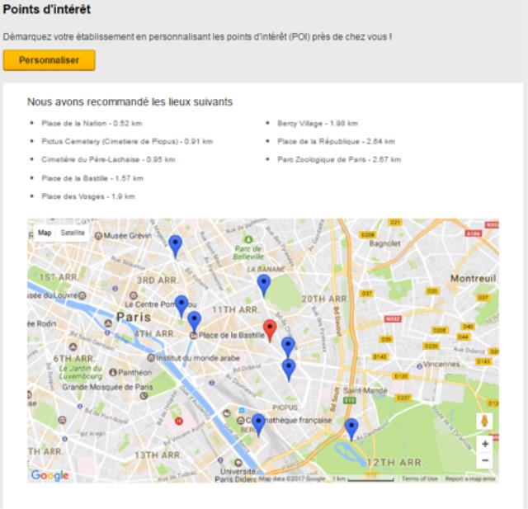This screenshot has width=528, height=509.
Task: Select Place de la République - 2.64 km
Action: 336,141
